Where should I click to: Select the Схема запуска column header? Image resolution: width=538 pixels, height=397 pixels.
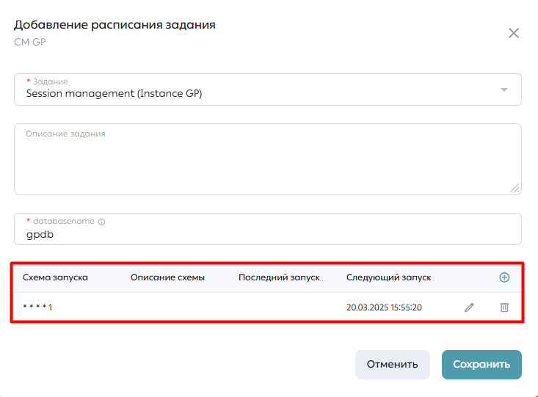(55, 277)
